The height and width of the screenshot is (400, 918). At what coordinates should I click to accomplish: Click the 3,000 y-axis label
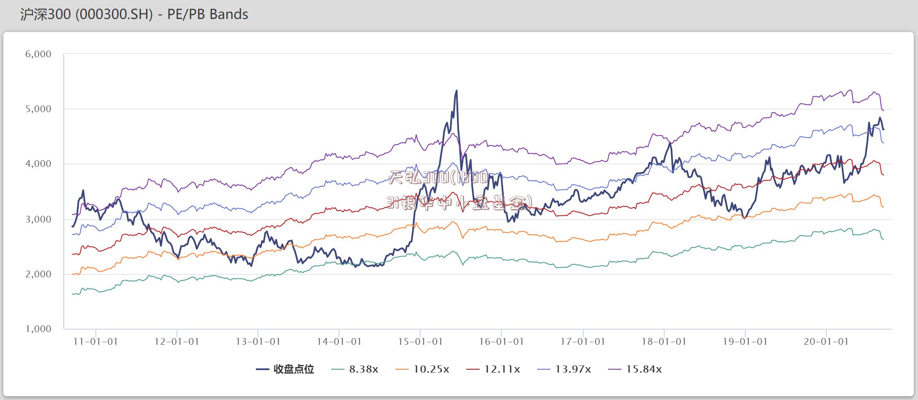tap(38, 219)
